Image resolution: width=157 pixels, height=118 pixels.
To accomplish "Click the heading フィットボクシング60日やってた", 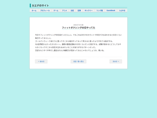I will [78, 28].
